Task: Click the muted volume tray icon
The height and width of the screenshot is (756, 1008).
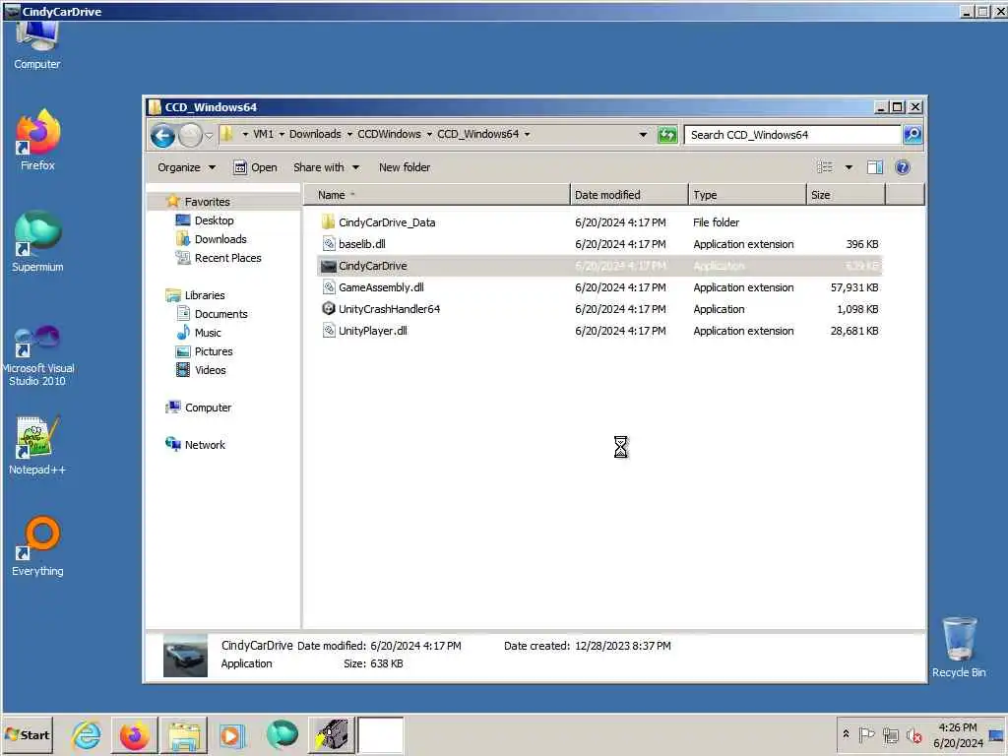Action: tap(913, 734)
